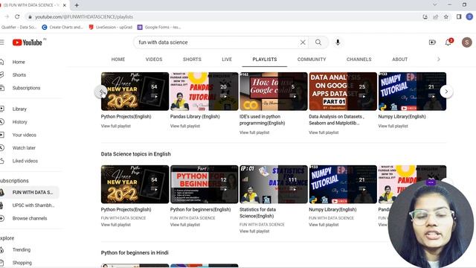Click the browser share icon
The height and width of the screenshot is (268, 476).
[435, 16]
